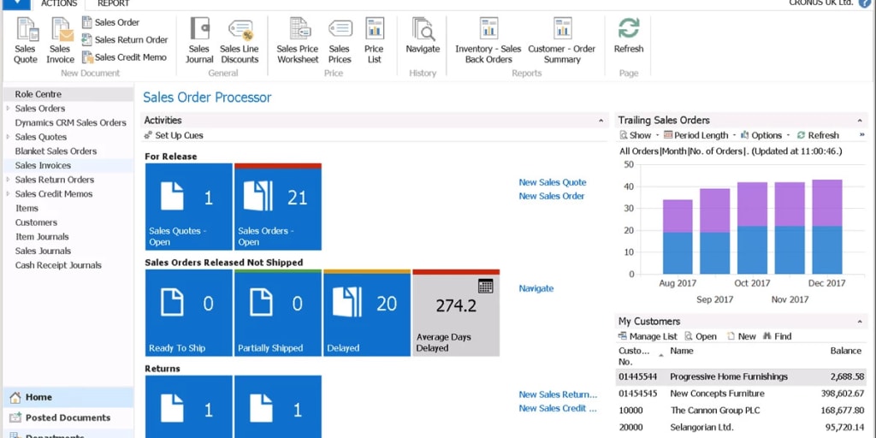Show more chart actions overflow
876x438 pixels.
[862, 135]
